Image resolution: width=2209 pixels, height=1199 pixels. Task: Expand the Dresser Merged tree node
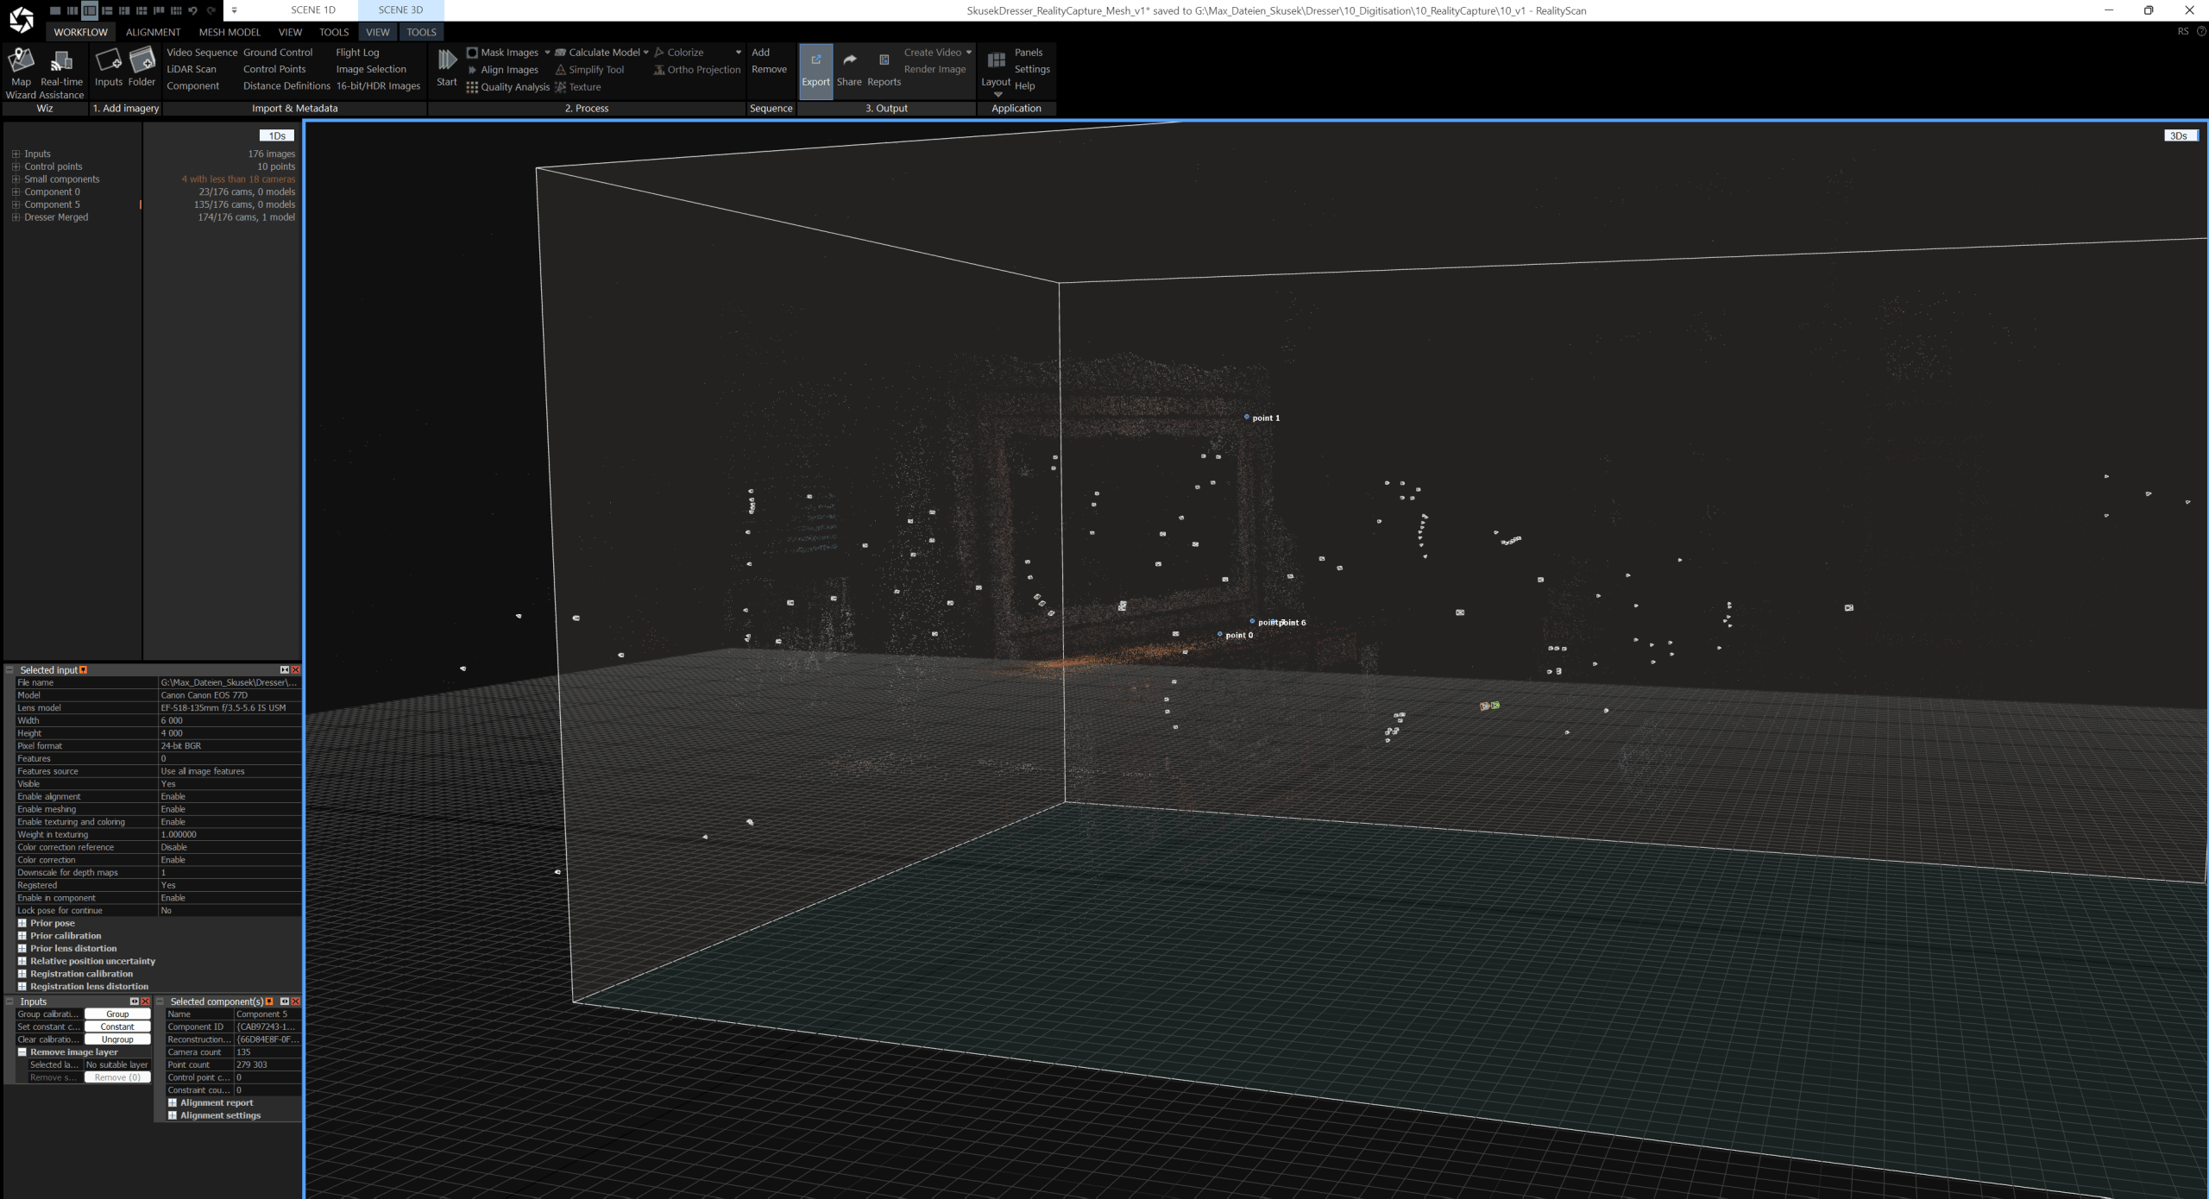coord(16,217)
